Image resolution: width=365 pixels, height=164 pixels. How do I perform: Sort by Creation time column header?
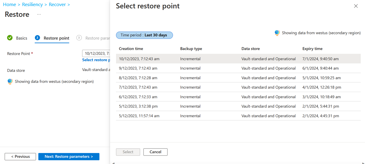point(131,49)
